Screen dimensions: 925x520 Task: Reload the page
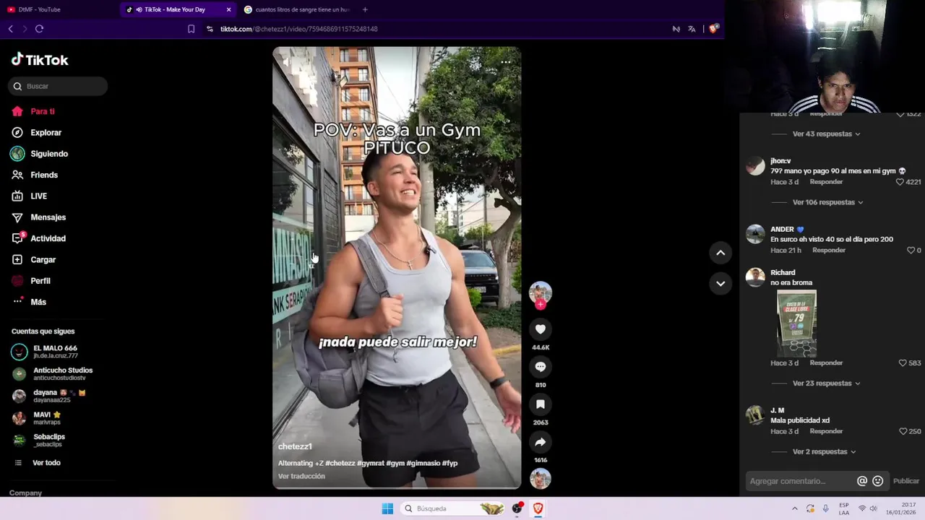click(x=39, y=29)
